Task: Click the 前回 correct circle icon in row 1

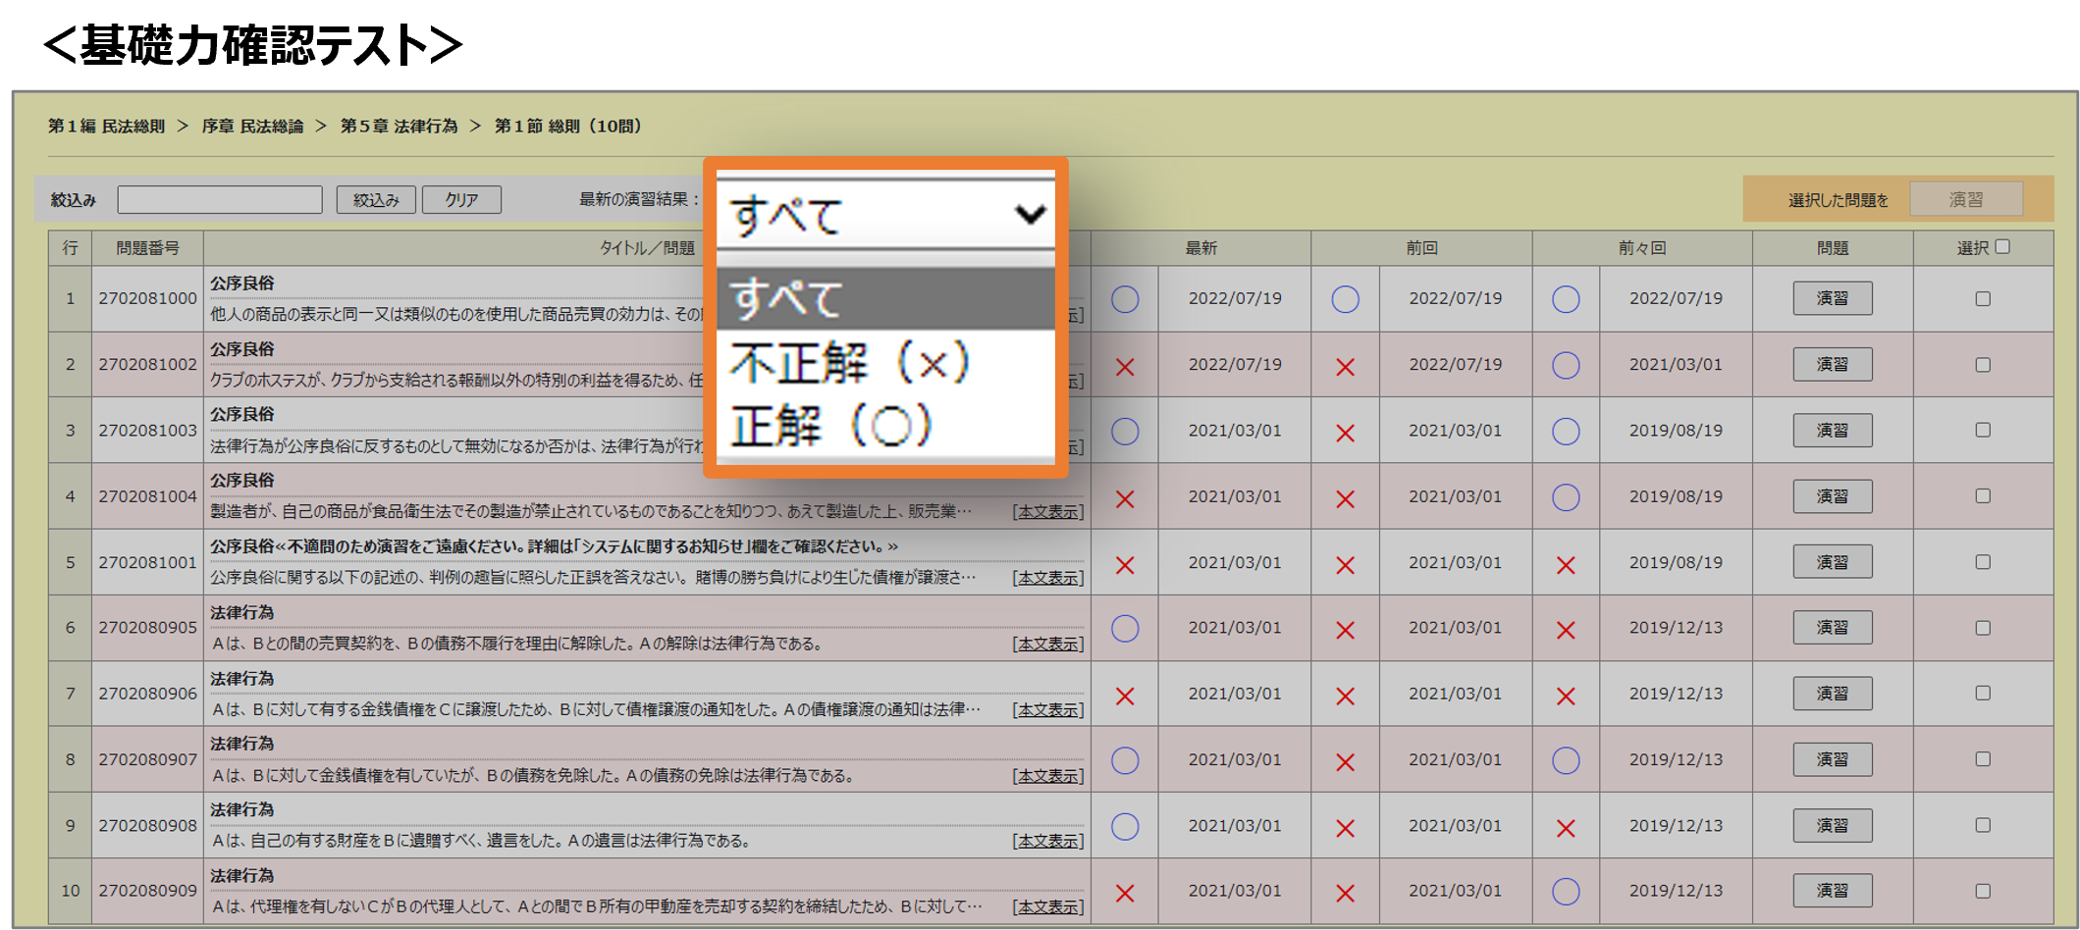Action: (1345, 299)
